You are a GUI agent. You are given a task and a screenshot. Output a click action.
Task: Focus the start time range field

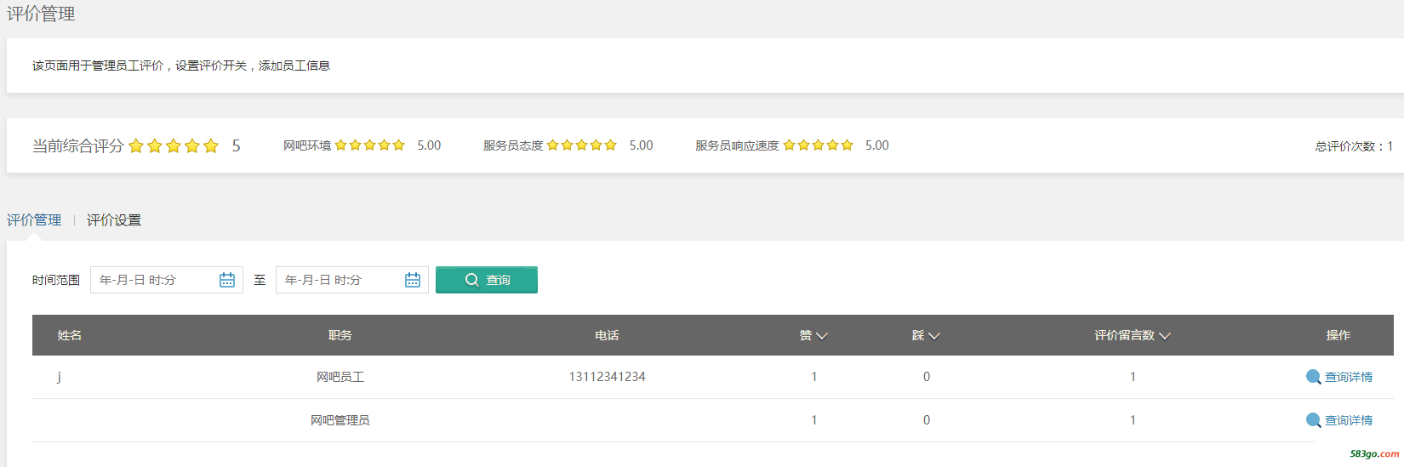pyautogui.click(x=167, y=280)
